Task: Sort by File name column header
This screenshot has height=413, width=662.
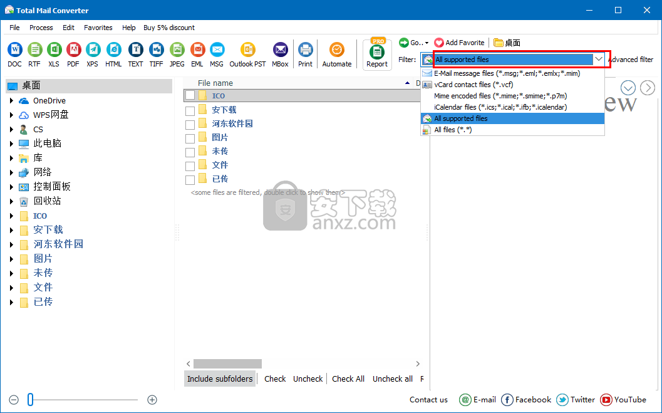Action: tap(215, 83)
